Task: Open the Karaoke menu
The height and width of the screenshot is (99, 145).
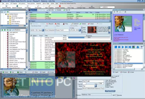Action: (x=38, y=3)
